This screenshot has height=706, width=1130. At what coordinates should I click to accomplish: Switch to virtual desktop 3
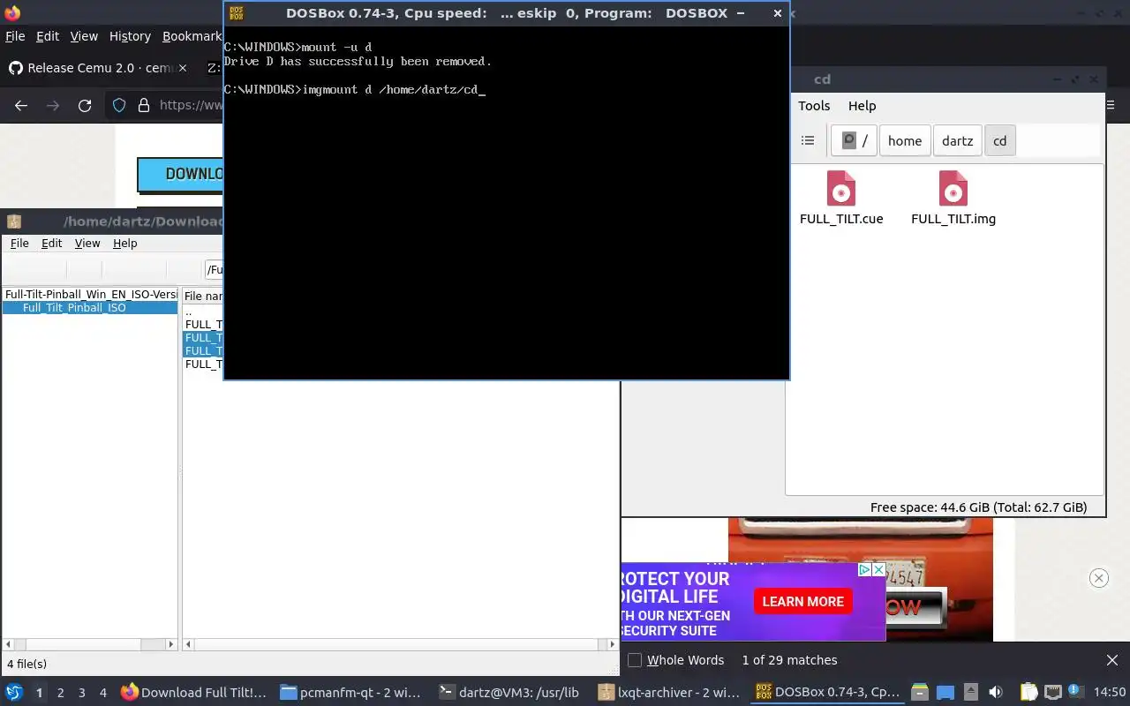point(82,693)
